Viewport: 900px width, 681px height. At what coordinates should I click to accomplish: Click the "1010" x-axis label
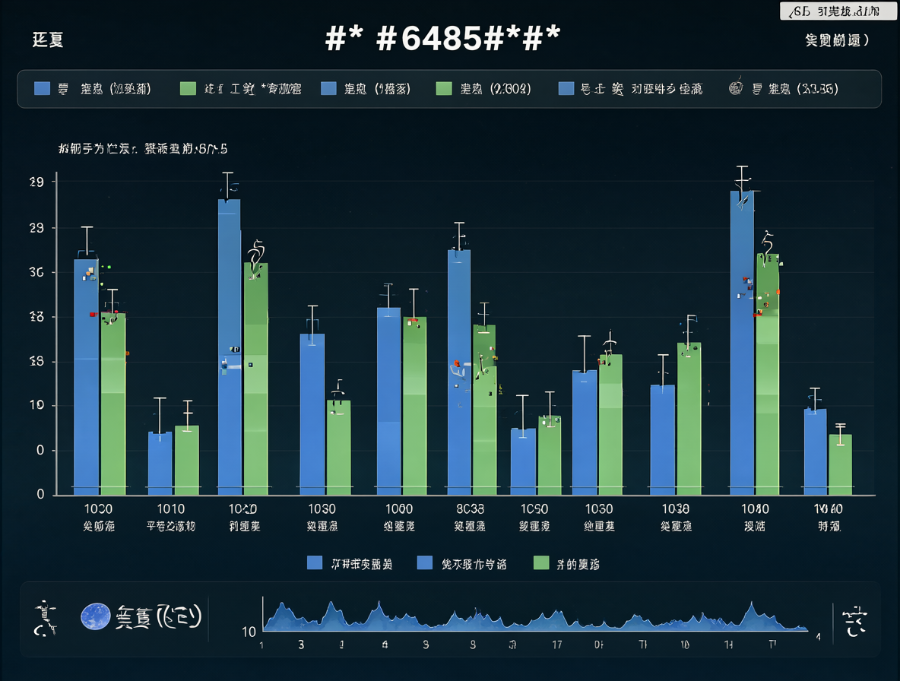(171, 509)
